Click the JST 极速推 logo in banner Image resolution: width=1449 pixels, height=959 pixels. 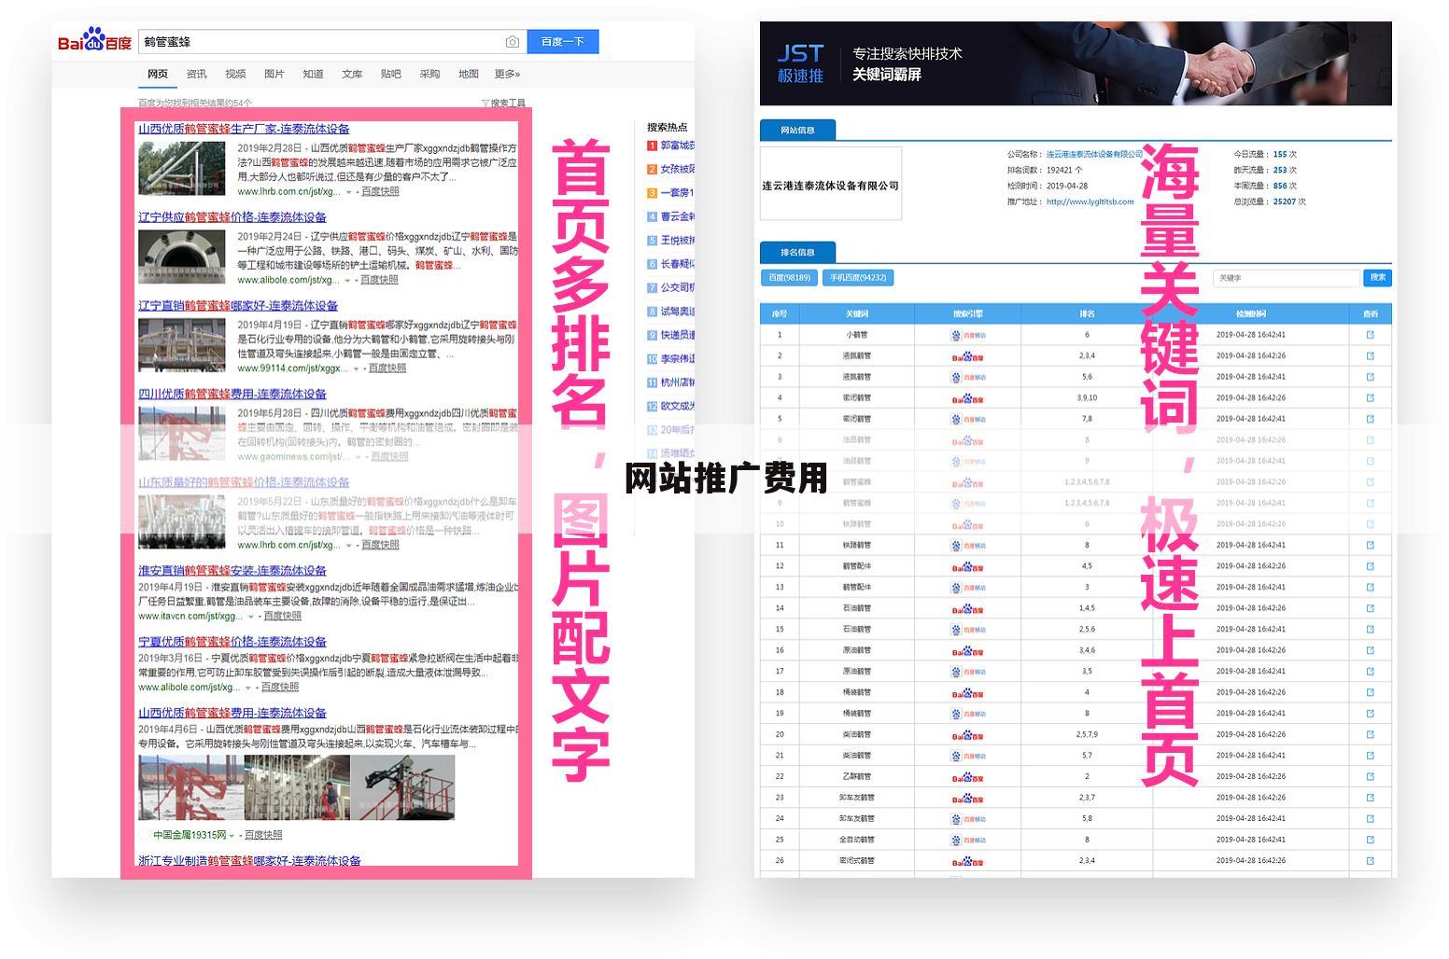point(800,63)
